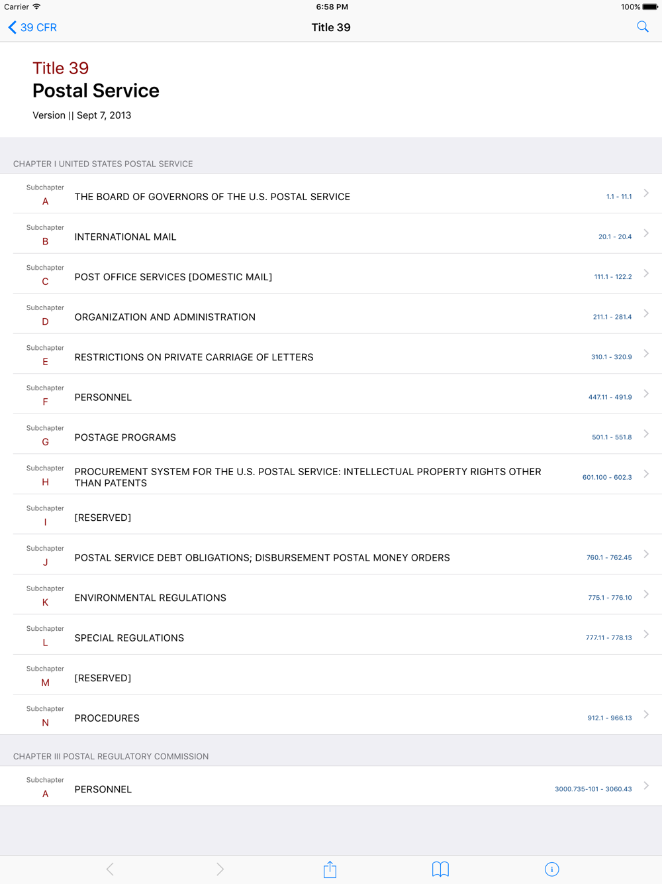The width and height of the screenshot is (662, 884).
Task: Tap Version Sept 7, 2013 text
Action: point(82,115)
